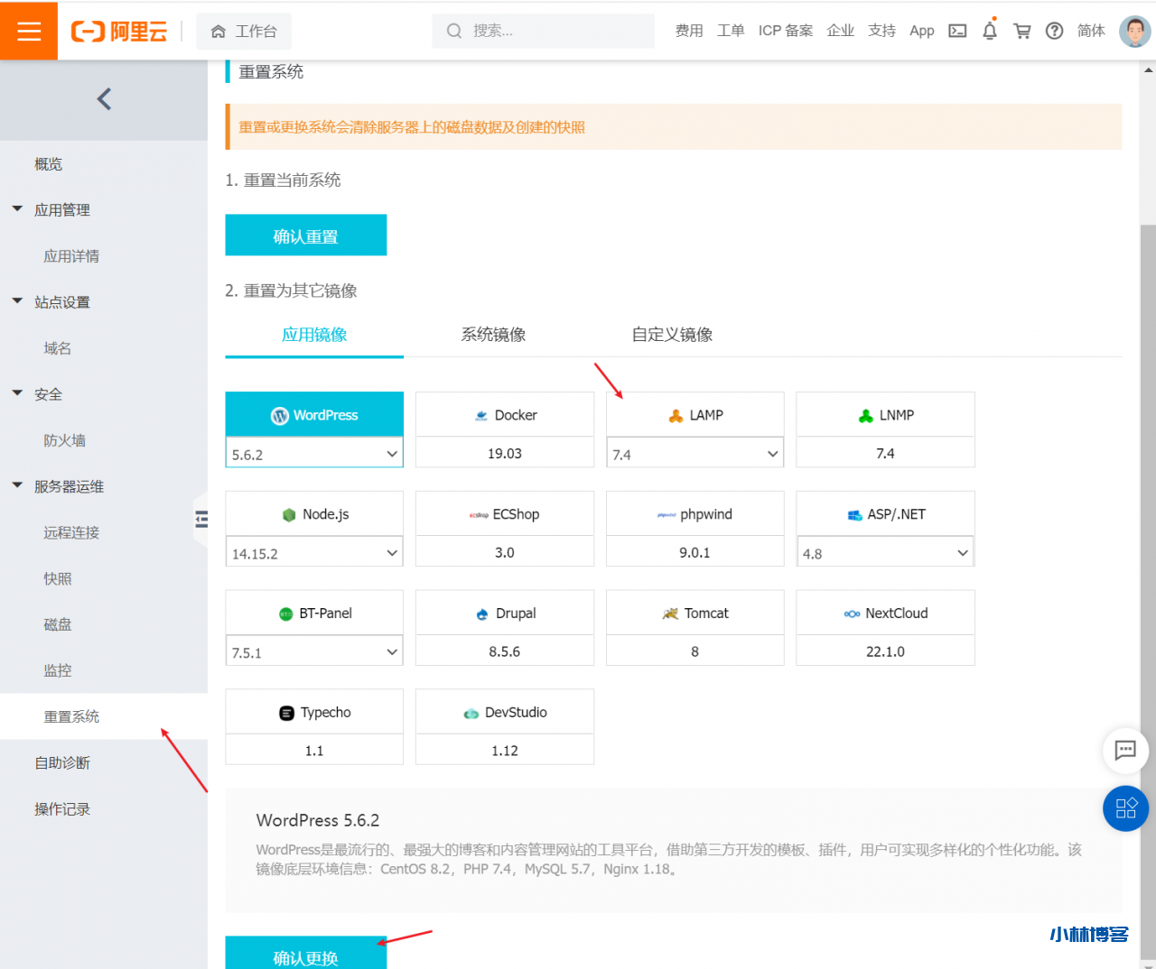This screenshot has height=969, width=1156.
Task: Open 监控 in the sidebar
Action: click(x=58, y=670)
